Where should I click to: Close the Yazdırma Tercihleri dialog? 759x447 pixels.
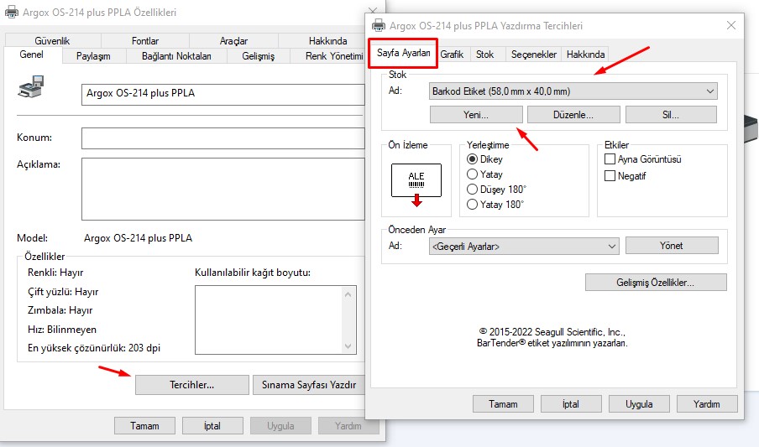click(731, 25)
